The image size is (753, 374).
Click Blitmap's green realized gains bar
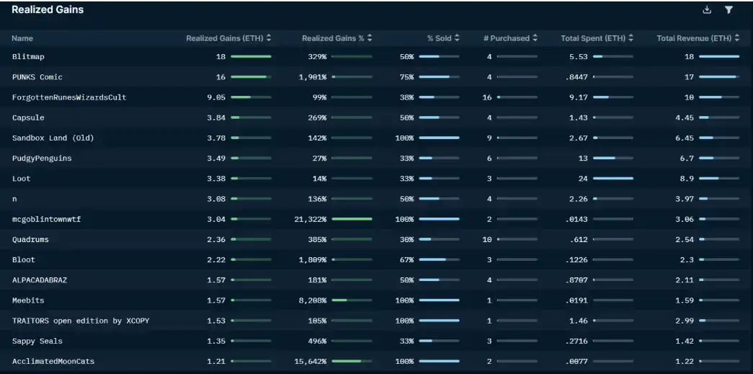point(251,57)
